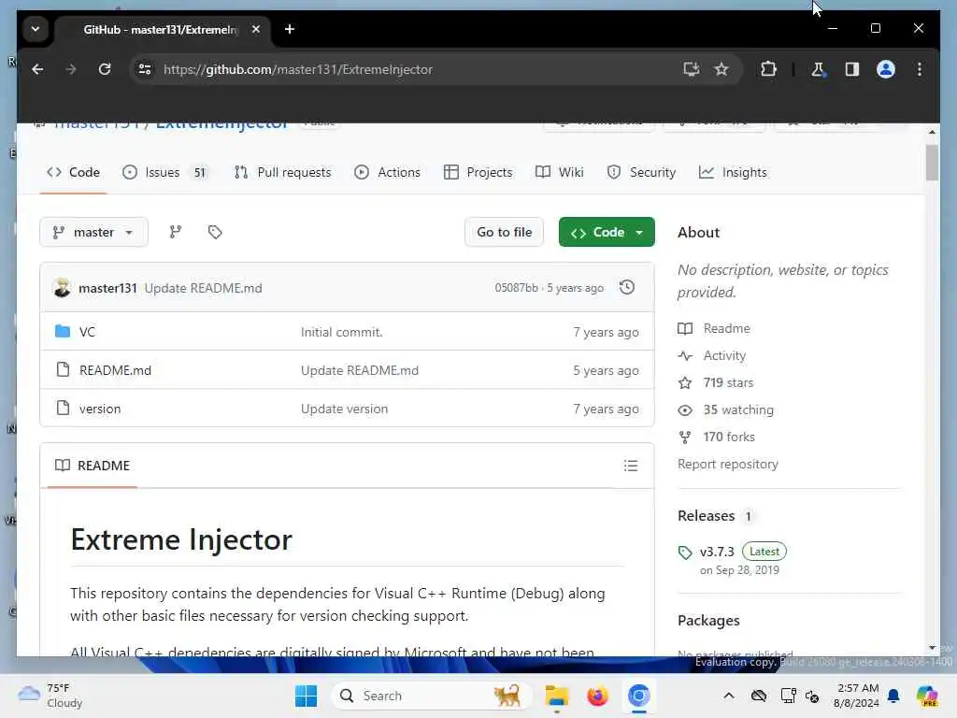This screenshot has height=718, width=957.
Task: Click the page vertical scrollbar thumb
Action: coord(932,163)
